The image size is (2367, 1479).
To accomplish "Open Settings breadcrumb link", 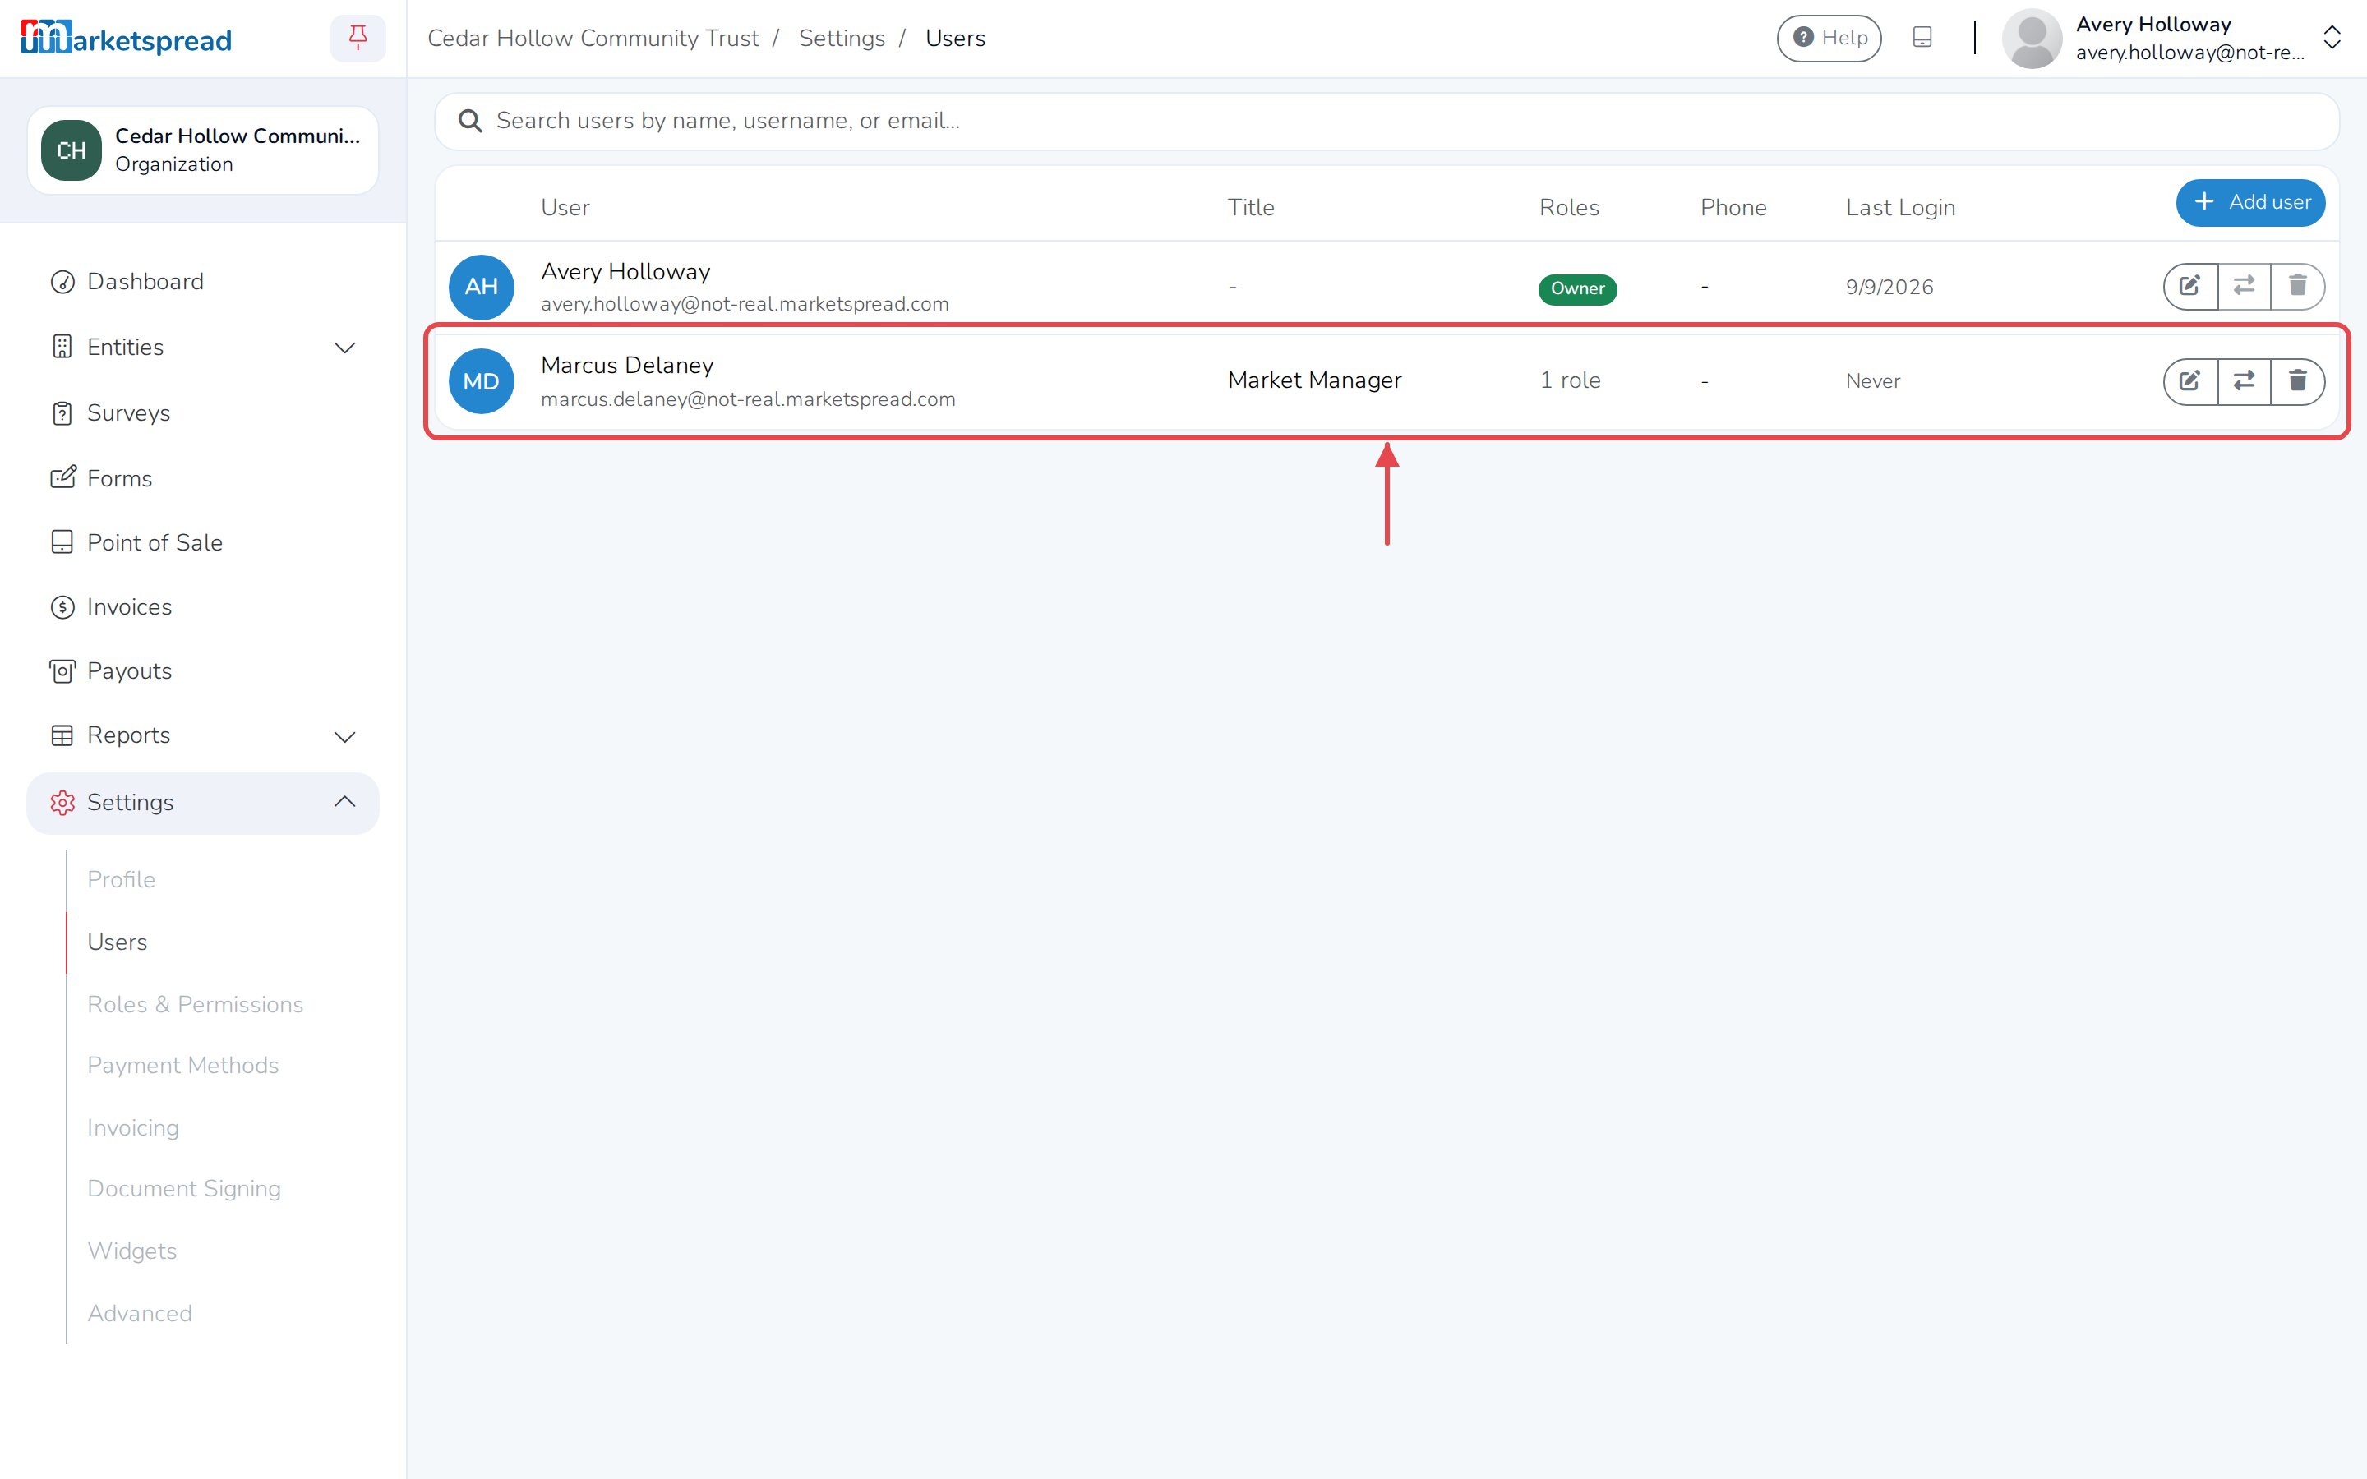I will 841,38.
